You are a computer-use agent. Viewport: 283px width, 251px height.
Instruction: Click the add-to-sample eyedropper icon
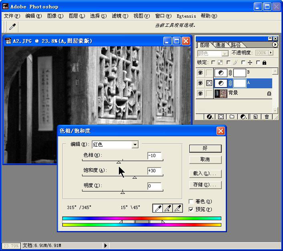(x=168, y=208)
